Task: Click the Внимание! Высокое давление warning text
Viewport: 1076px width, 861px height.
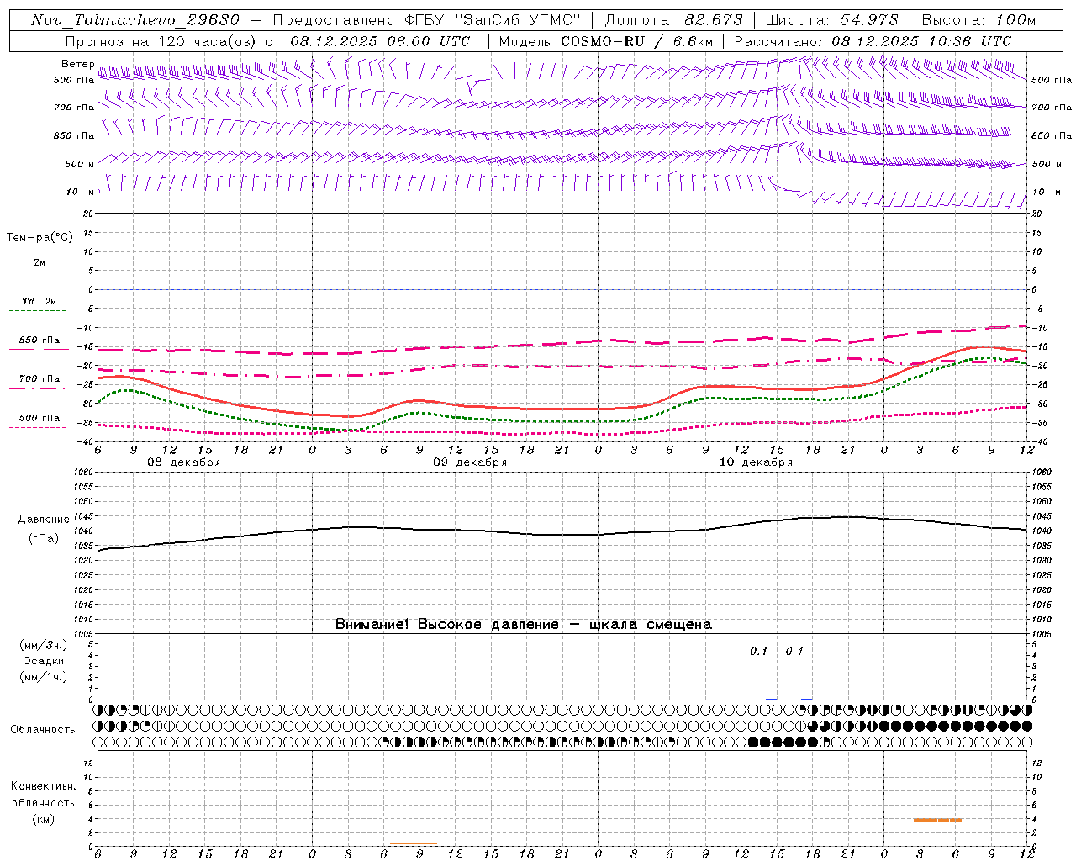Action: pos(524,624)
